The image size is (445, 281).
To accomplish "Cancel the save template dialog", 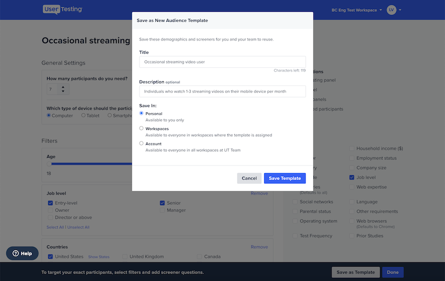I will tap(249, 178).
